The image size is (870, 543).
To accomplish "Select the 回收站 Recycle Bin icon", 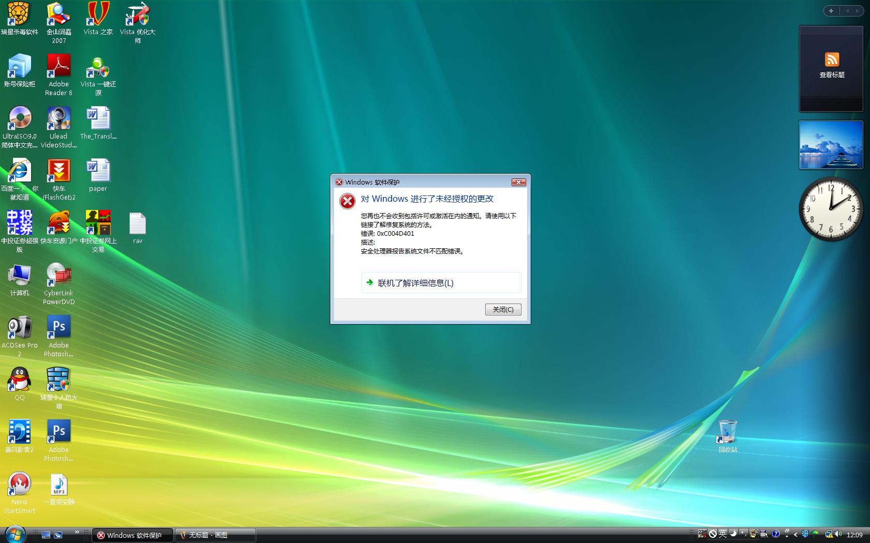I will click(x=728, y=436).
